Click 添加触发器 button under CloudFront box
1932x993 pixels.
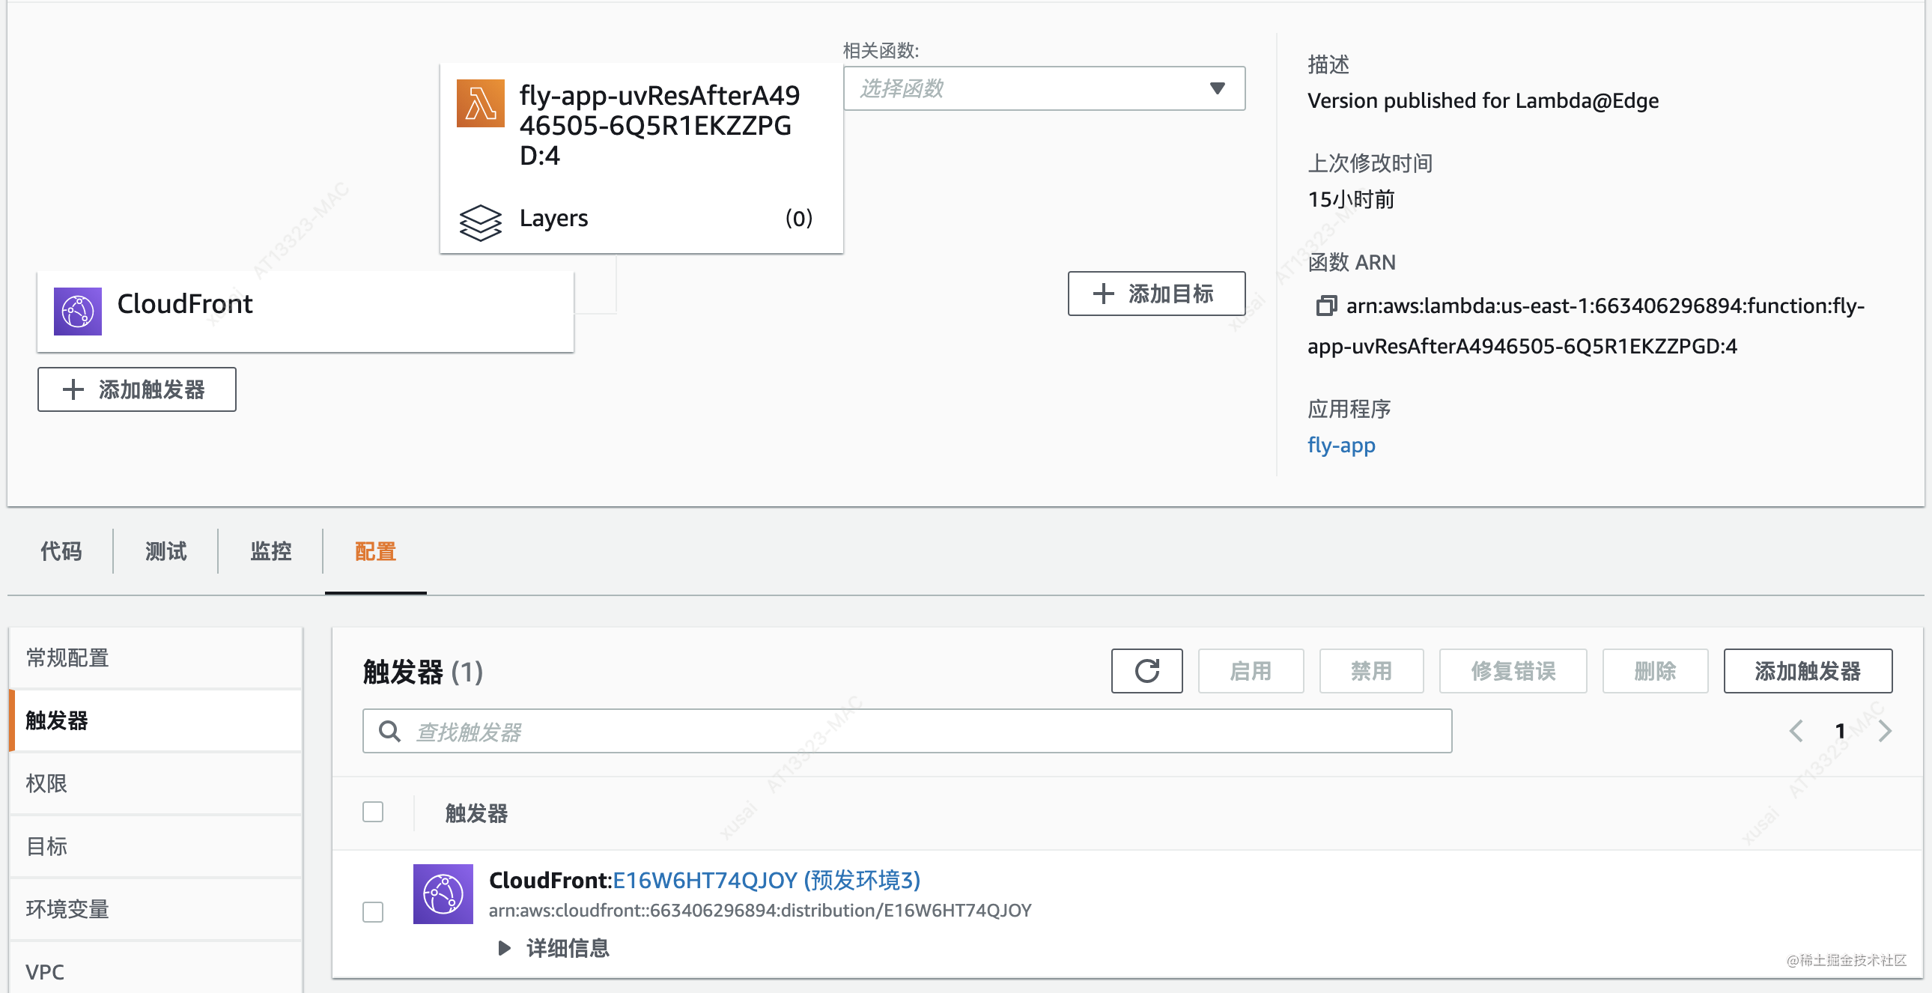click(136, 389)
